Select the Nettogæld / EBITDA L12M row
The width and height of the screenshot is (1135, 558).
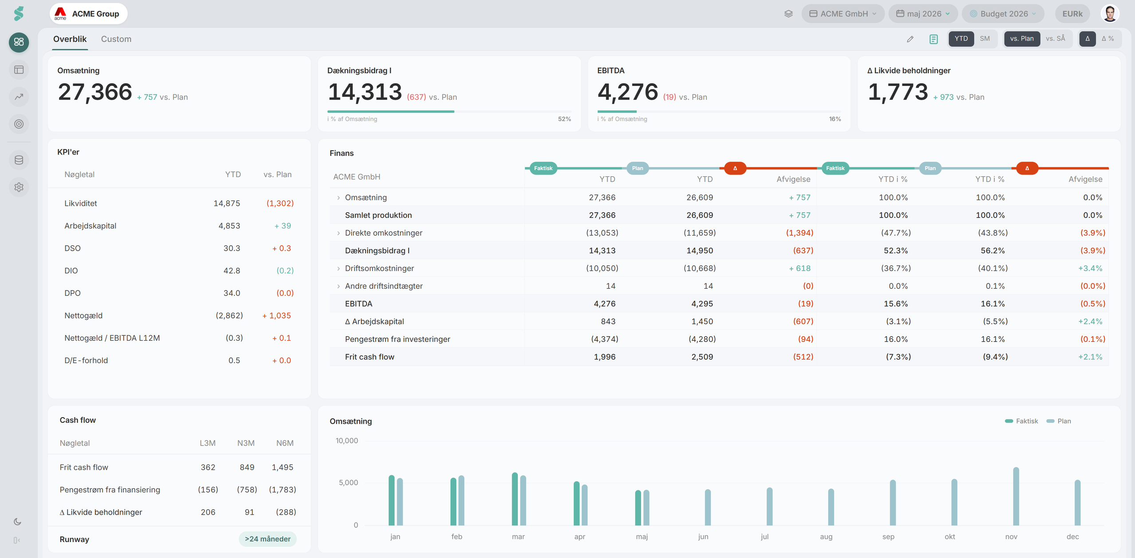click(x=179, y=338)
